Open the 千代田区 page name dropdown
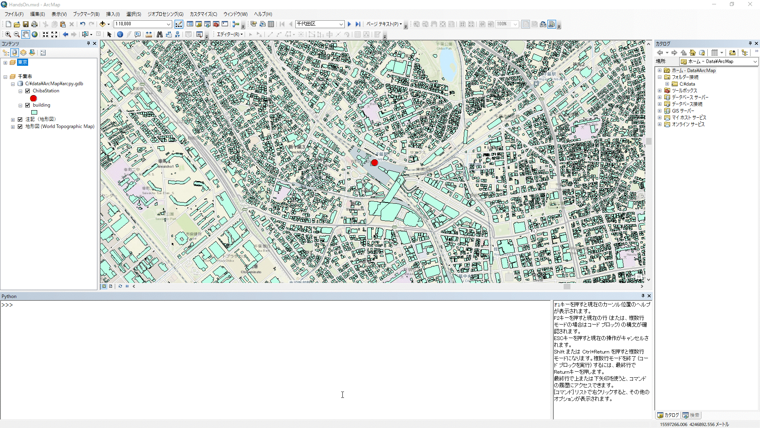The image size is (760, 428). click(341, 24)
